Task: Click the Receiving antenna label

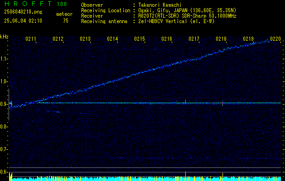Action: point(104,21)
